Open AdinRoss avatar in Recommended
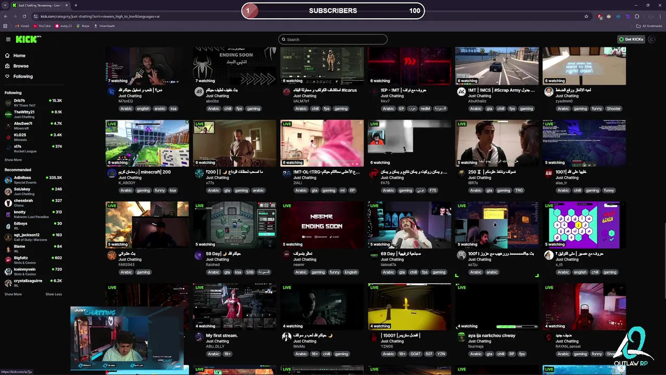The image size is (666, 375). (x=8, y=180)
